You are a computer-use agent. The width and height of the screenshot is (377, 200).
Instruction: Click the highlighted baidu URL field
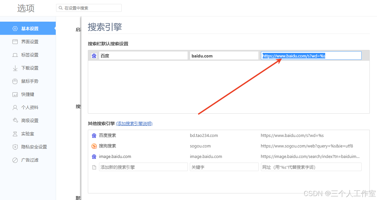(x=311, y=56)
